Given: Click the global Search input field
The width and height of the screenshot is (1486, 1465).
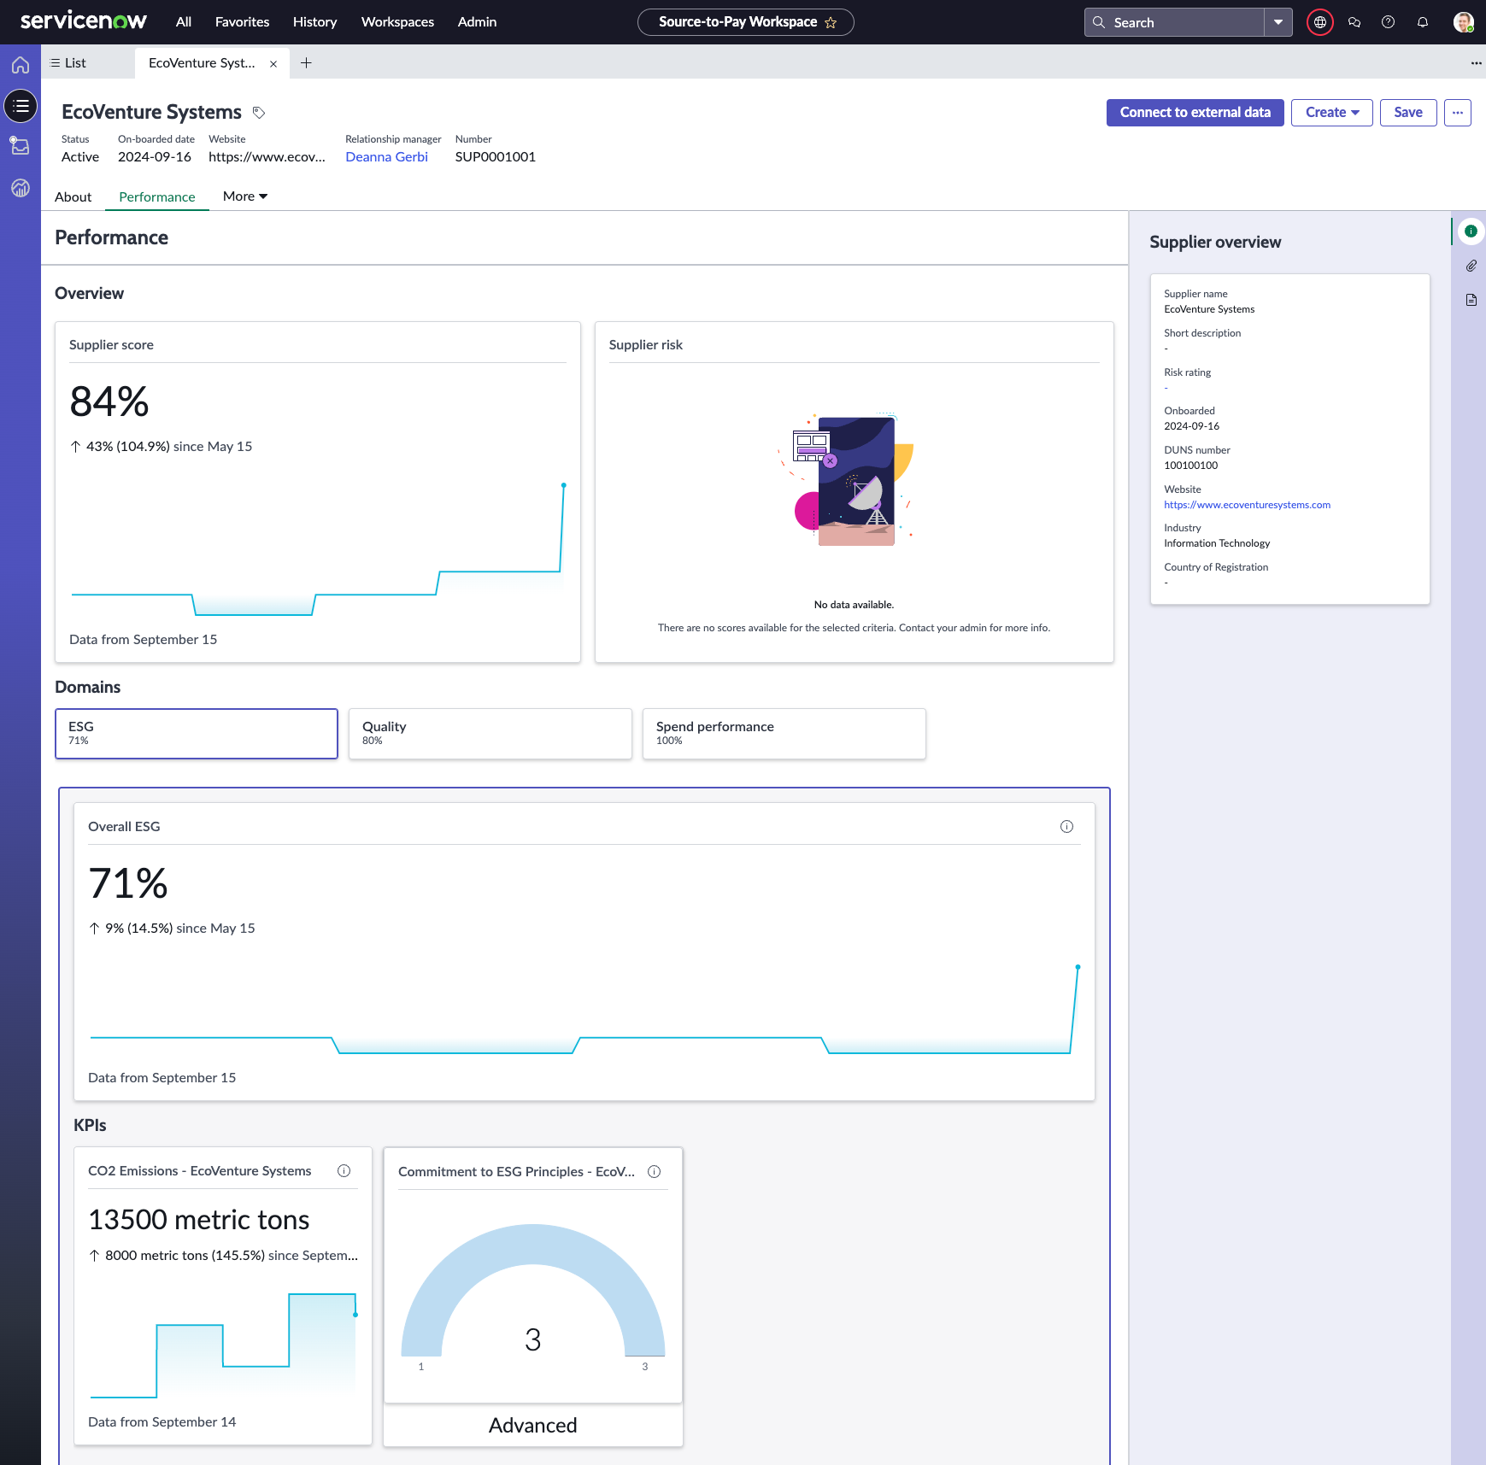Looking at the screenshot, I should pos(1175,22).
